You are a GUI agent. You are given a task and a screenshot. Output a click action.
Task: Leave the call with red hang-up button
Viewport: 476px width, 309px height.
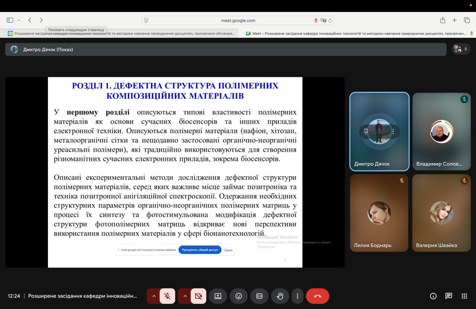point(318,296)
